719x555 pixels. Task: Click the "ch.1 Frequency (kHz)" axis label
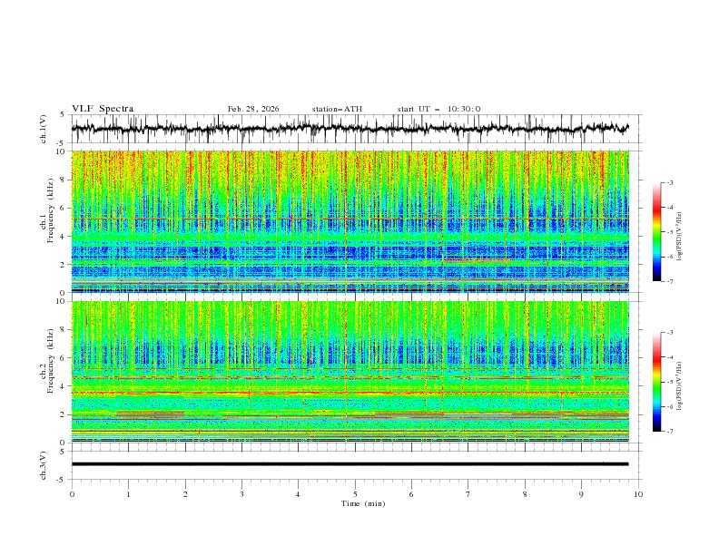click(x=48, y=211)
